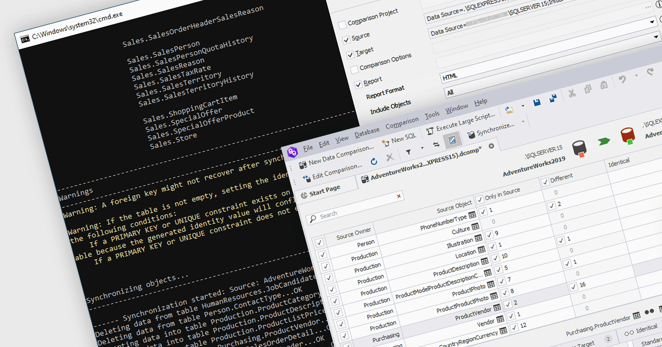Viewport: 662px width, 347px height.
Task: Click the Copy icon in the toolbar
Action: [588, 89]
